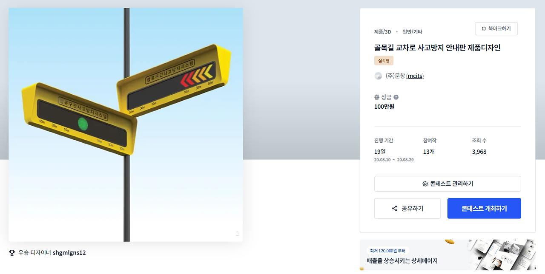Open the (mcits) company profile link

415,76
